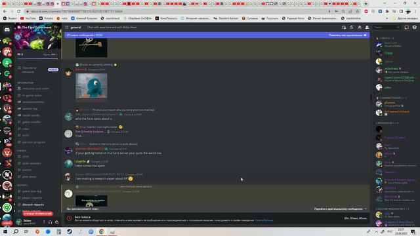Viewport: 420px width, 236px height.
Task: Click the Chrome address bar
Action: pyautogui.click(x=177, y=12)
